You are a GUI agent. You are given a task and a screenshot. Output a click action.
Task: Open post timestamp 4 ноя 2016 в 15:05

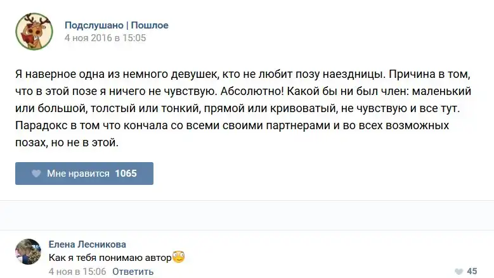click(105, 37)
